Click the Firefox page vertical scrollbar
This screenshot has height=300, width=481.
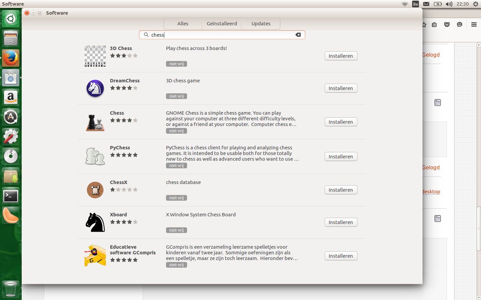coord(479,229)
